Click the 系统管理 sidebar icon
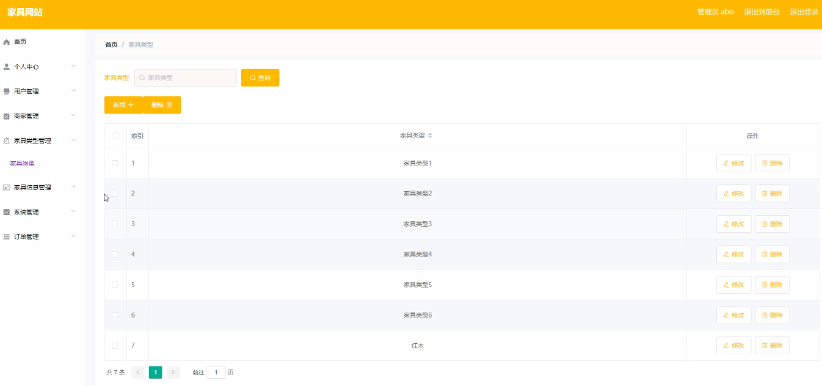Image resolution: width=822 pixels, height=386 pixels. click(x=7, y=212)
